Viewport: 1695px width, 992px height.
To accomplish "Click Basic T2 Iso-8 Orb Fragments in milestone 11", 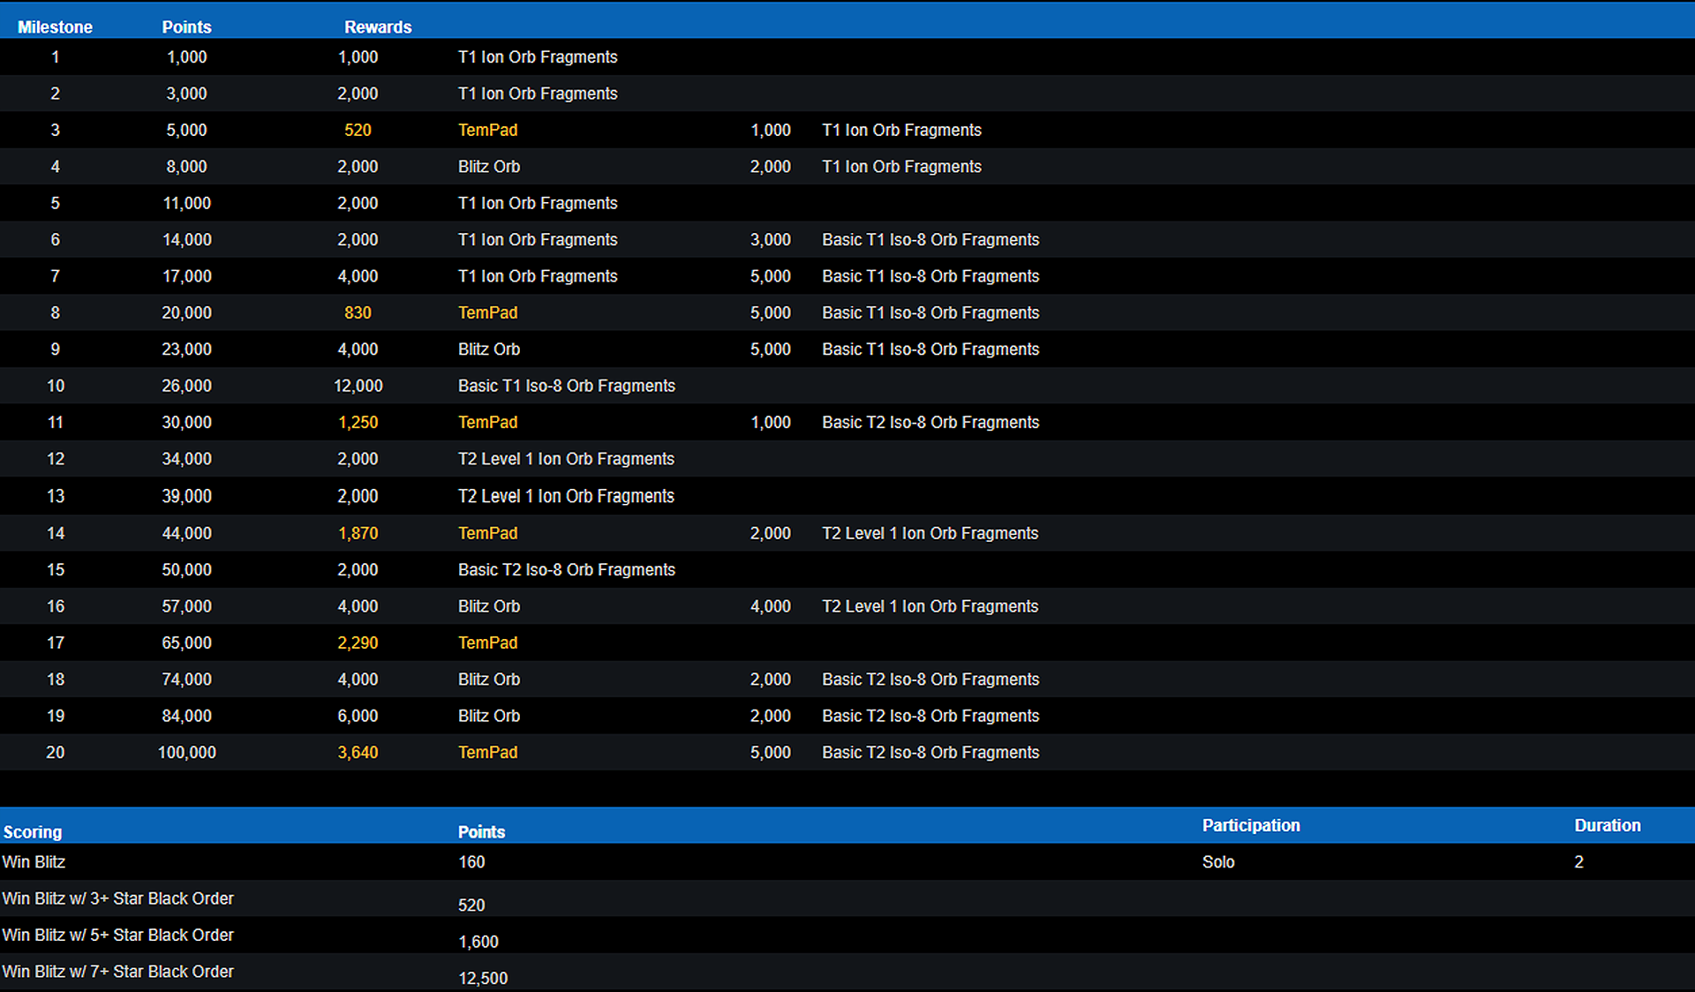I will 930,423.
